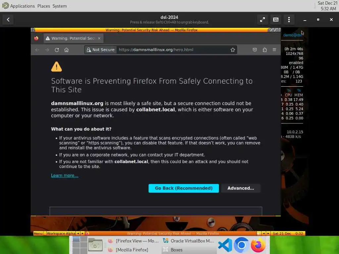339x254 pixels.
Task: Open Boxes three-dot options menu
Action: (289, 20)
